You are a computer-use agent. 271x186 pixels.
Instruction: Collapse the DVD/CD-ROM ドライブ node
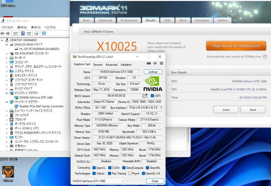tap(7, 45)
